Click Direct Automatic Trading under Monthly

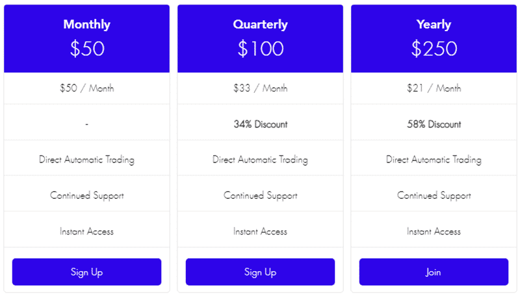tap(86, 160)
